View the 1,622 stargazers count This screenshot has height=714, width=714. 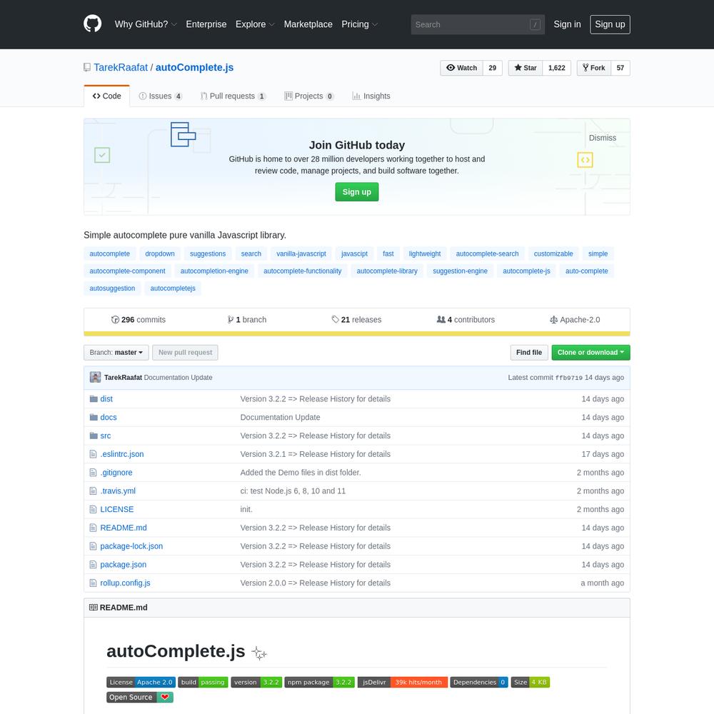[556, 68]
